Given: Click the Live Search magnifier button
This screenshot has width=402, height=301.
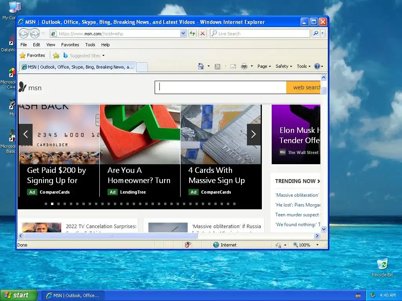Looking at the screenshot, I should [316, 34].
